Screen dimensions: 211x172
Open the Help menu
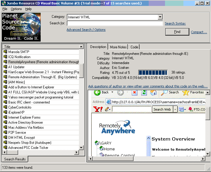pyautogui.click(x=28, y=9)
